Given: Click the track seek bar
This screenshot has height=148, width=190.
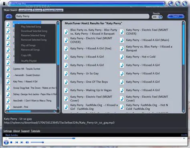Looking at the screenshot, I should click(x=95, y=138).
